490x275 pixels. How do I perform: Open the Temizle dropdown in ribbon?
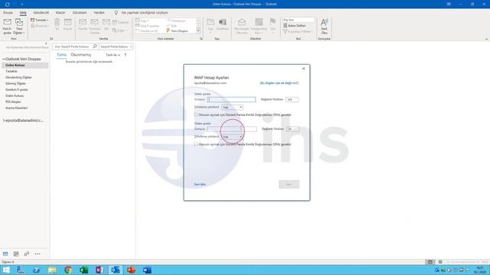(39, 20)
